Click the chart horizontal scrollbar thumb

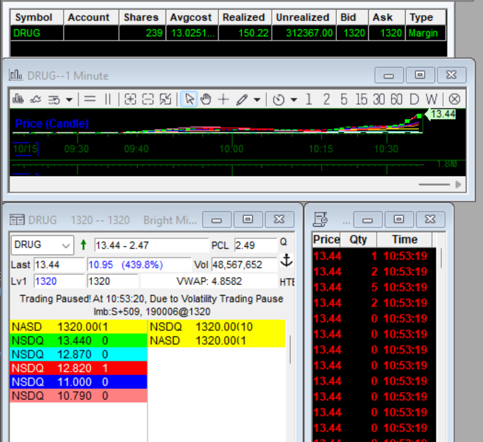435,185
